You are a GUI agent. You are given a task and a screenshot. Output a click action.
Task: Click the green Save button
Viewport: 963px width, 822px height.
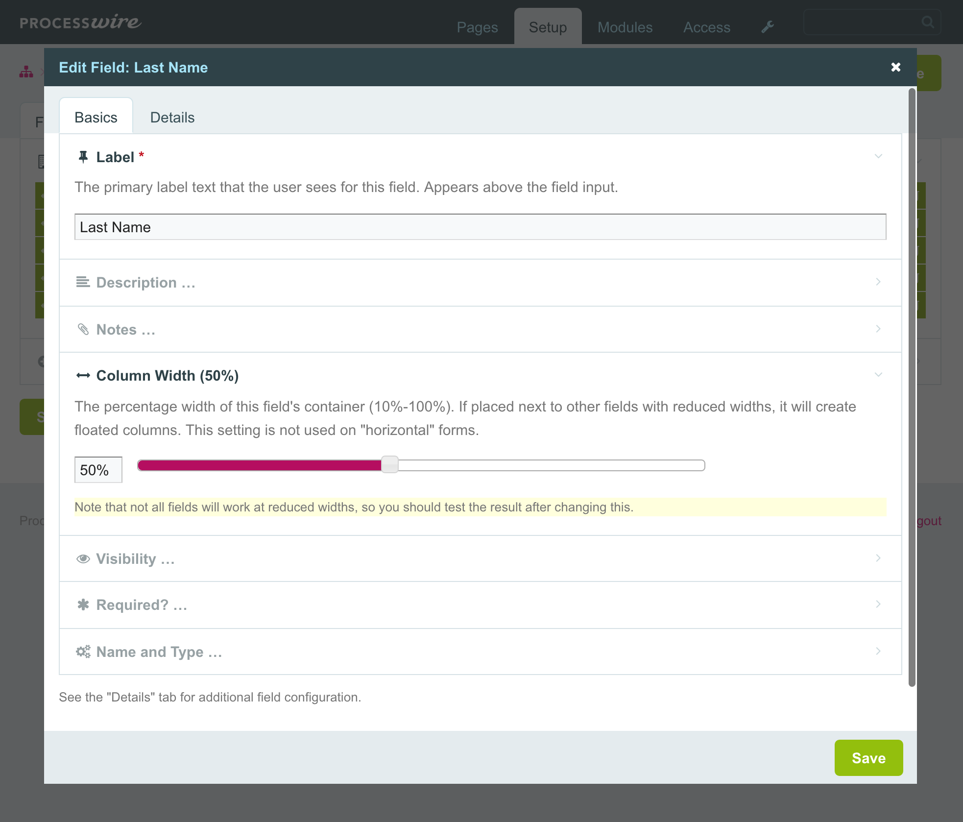pyautogui.click(x=868, y=758)
